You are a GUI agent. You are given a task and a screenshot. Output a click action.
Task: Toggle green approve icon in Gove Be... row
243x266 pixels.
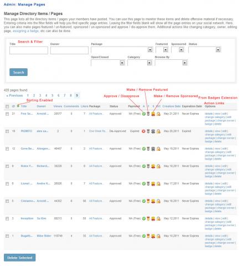[x=144, y=149]
